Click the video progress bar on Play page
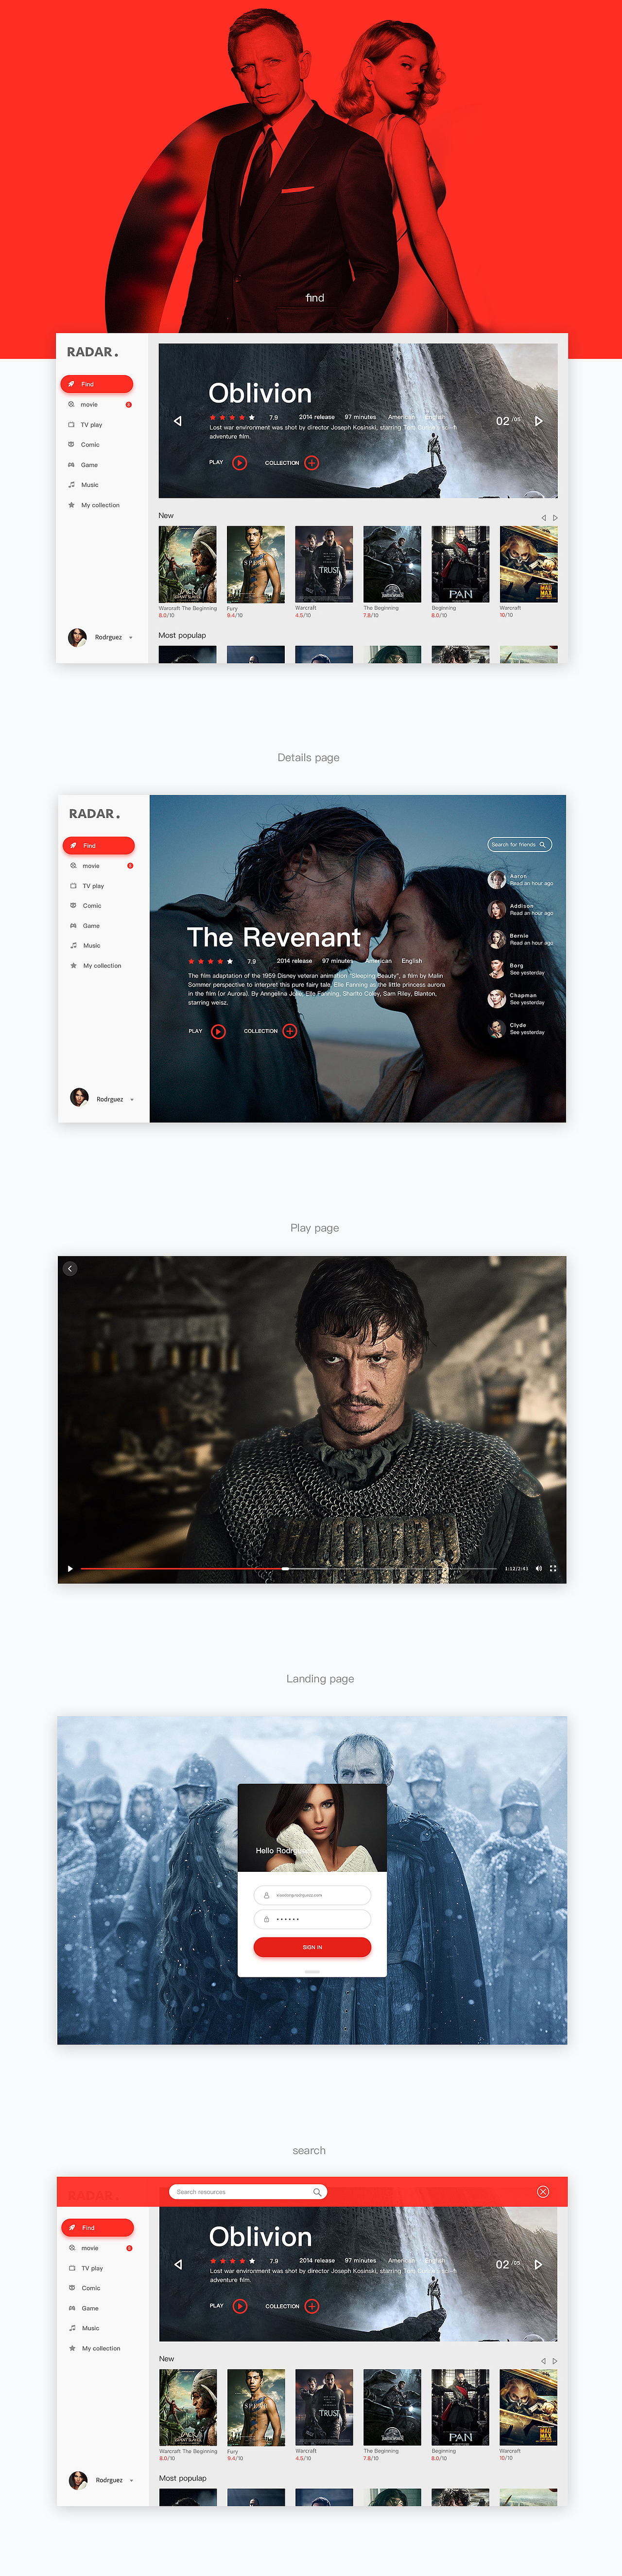The image size is (622, 2576). click(289, 1569)
